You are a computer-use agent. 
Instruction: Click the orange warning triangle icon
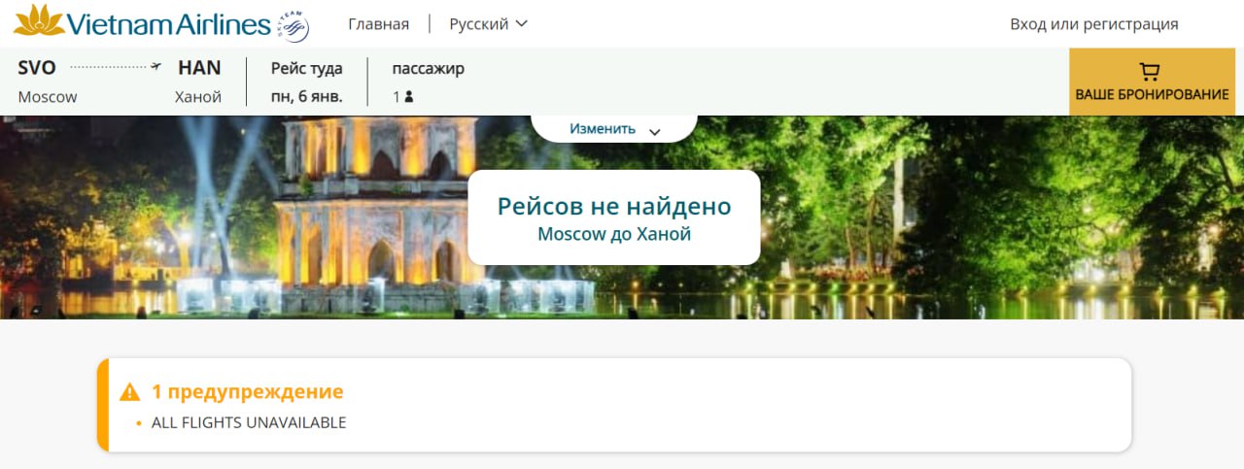130,392
